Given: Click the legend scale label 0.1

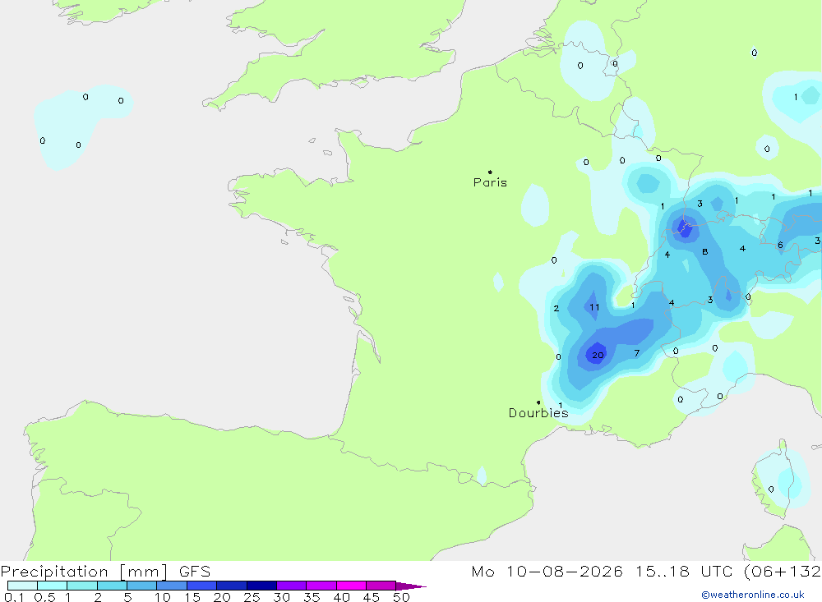Looking at the screenshot, I should [14, 597].
